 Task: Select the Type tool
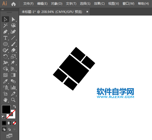coord(5,38)
